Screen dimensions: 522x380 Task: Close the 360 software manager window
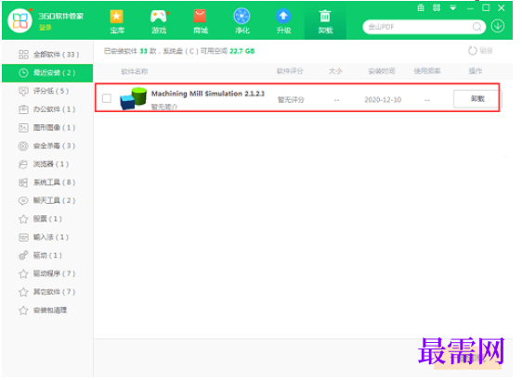coord(502,8)
